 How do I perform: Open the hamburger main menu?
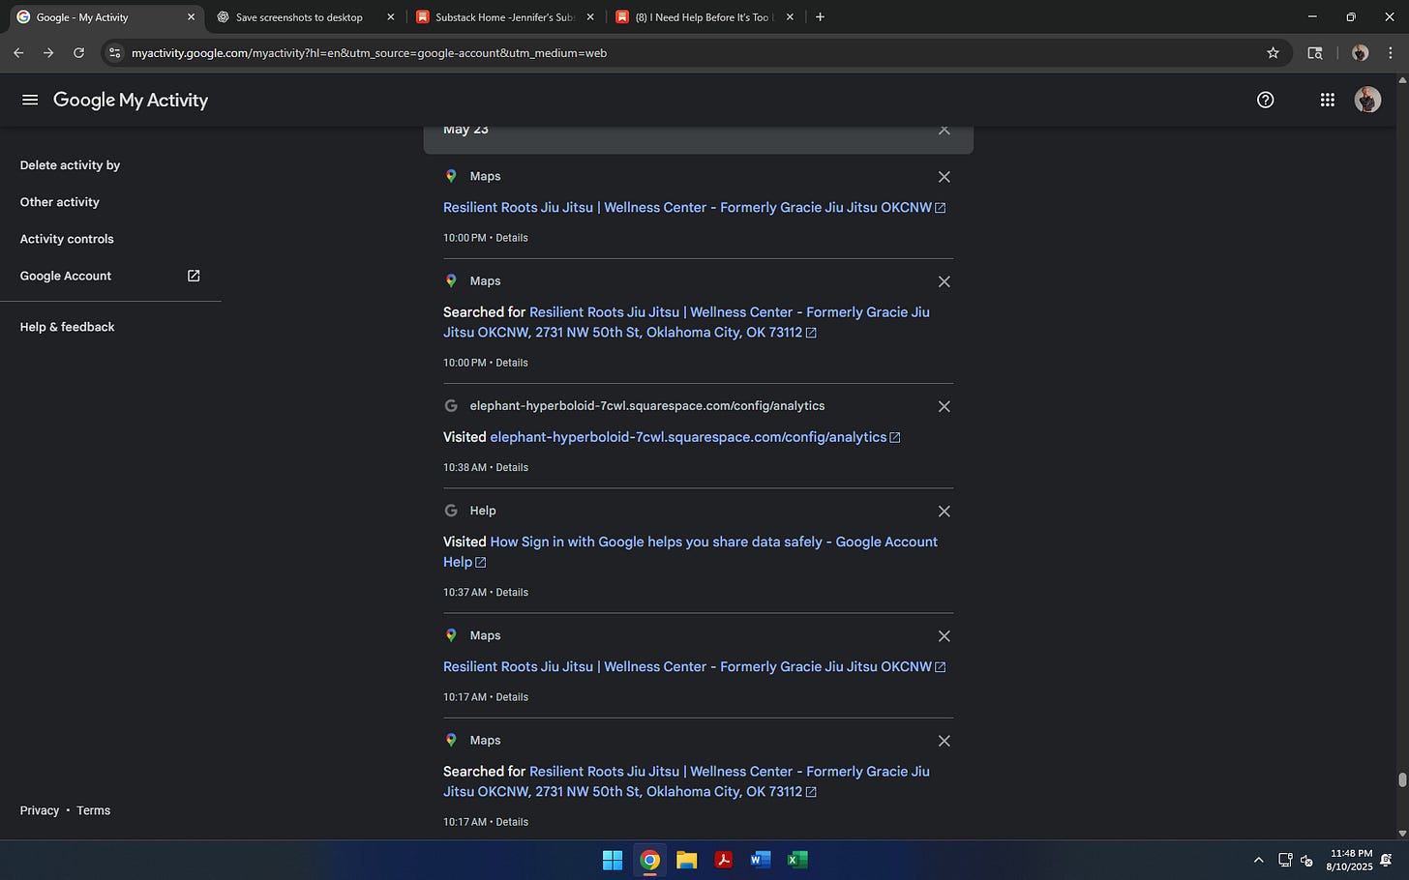coord(30,100)
